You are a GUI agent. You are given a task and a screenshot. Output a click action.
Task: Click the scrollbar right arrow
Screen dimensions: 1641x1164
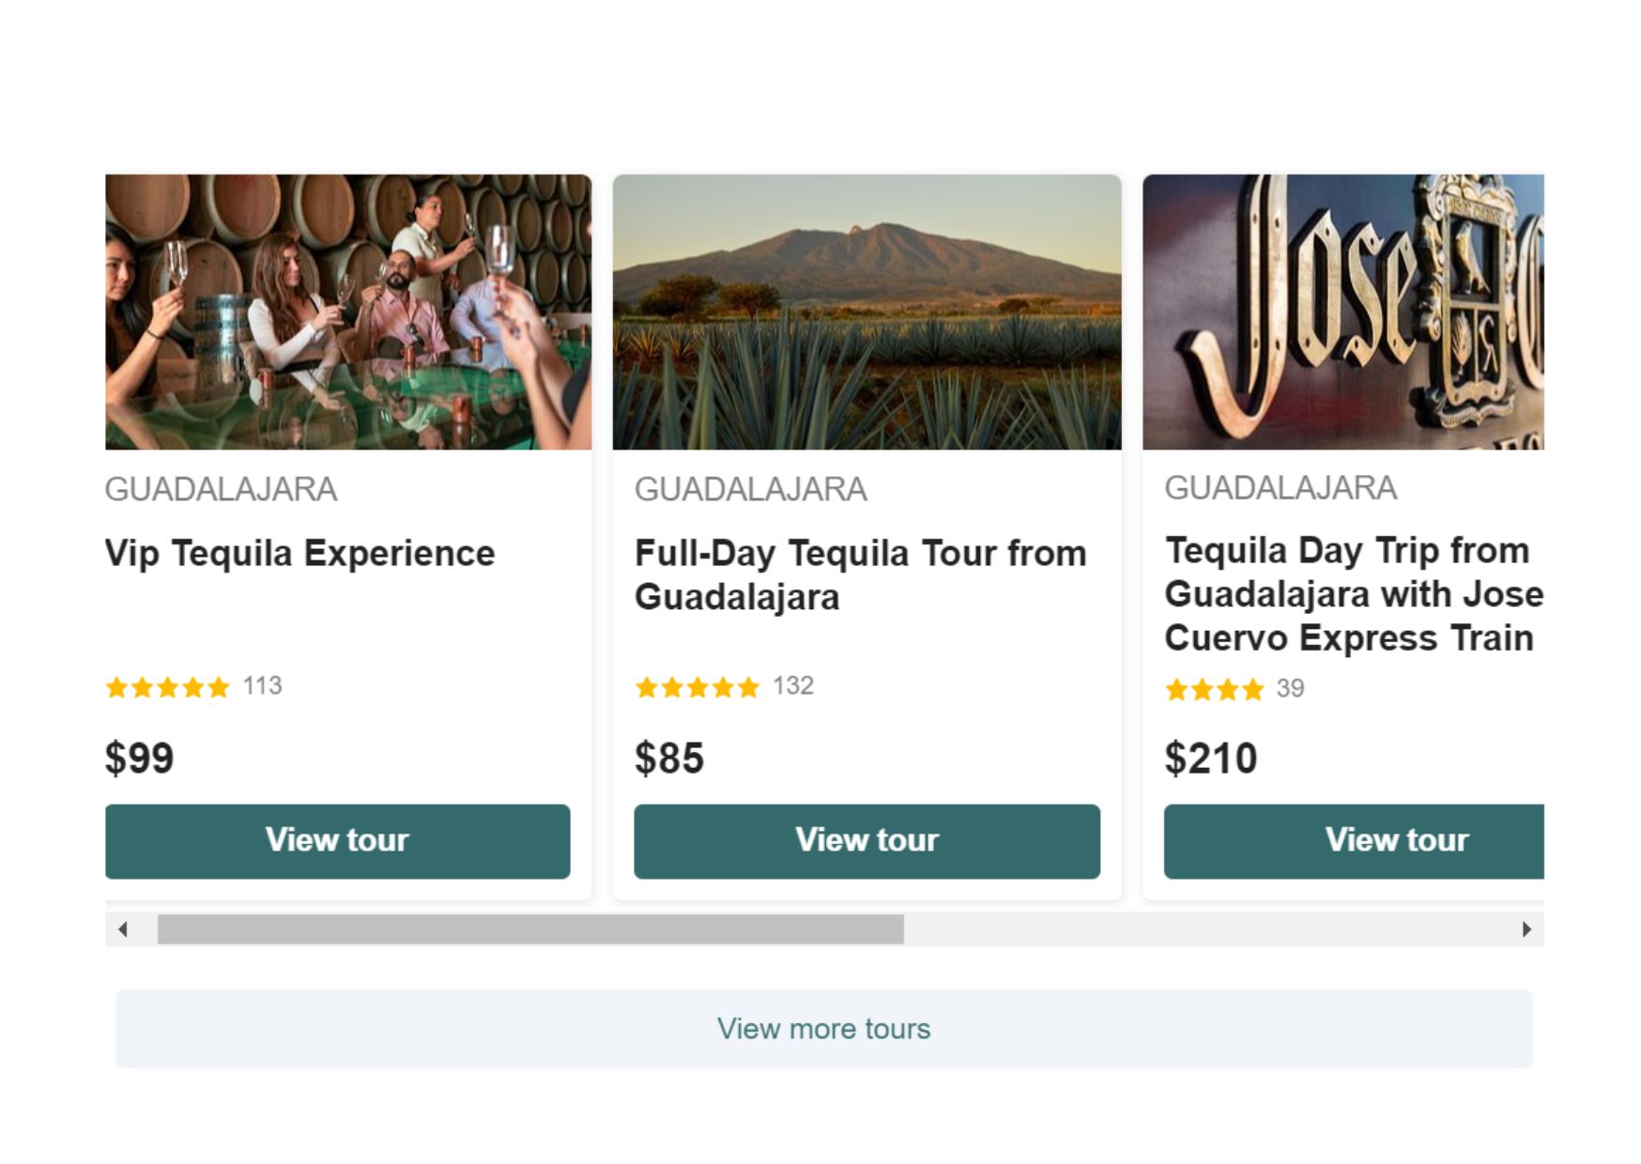(x=1526, y=929)
